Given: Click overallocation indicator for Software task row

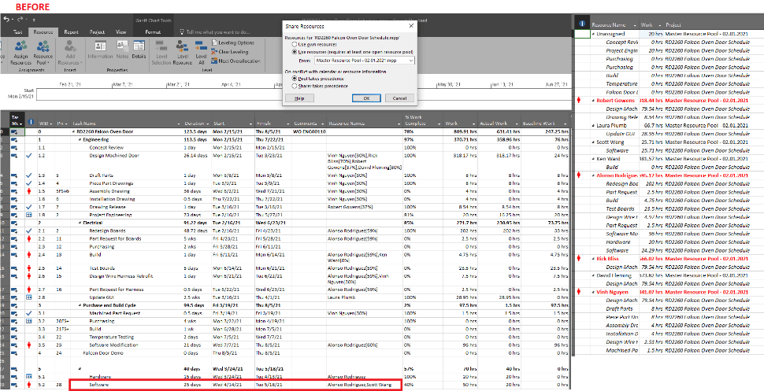Looking at the screenshot, I should coord(30,385).
